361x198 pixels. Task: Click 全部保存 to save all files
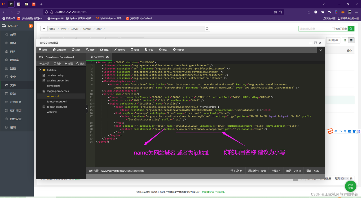[59, 50]
